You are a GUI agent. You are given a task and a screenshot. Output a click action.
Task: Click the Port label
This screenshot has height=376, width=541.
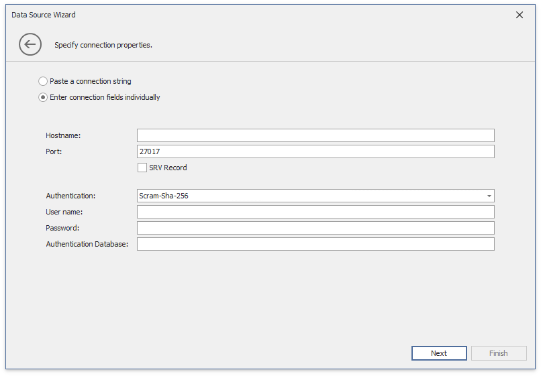[54, 151]
